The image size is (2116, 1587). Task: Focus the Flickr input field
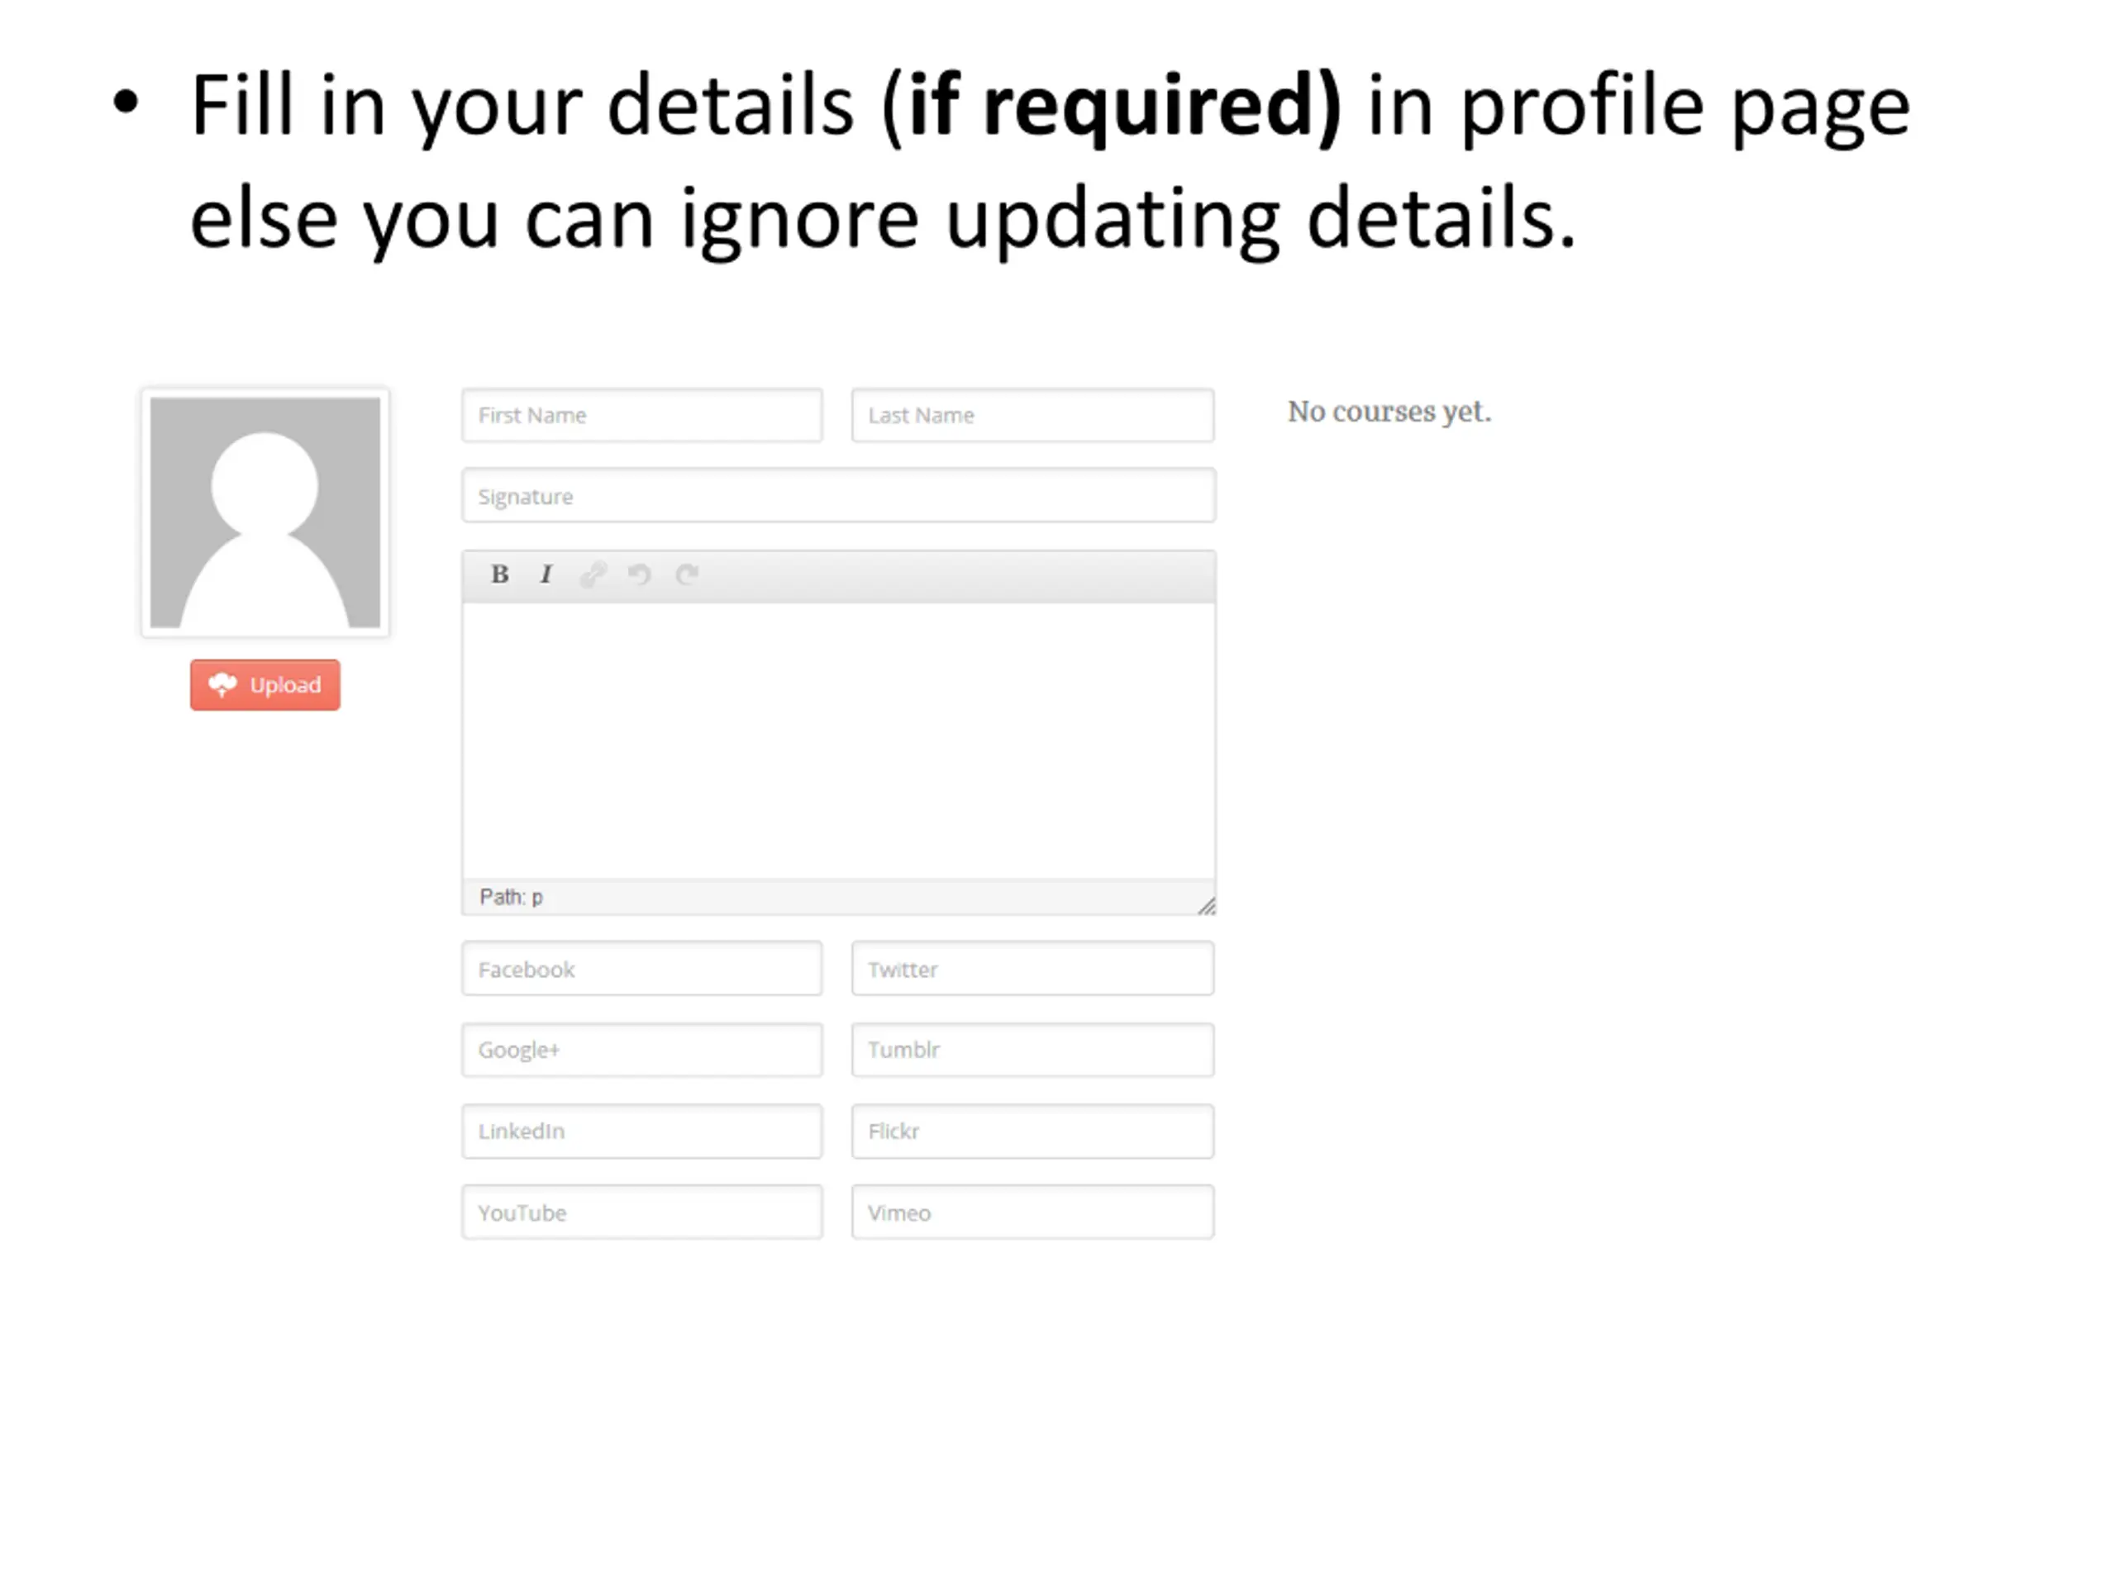pos(1033,1131)
